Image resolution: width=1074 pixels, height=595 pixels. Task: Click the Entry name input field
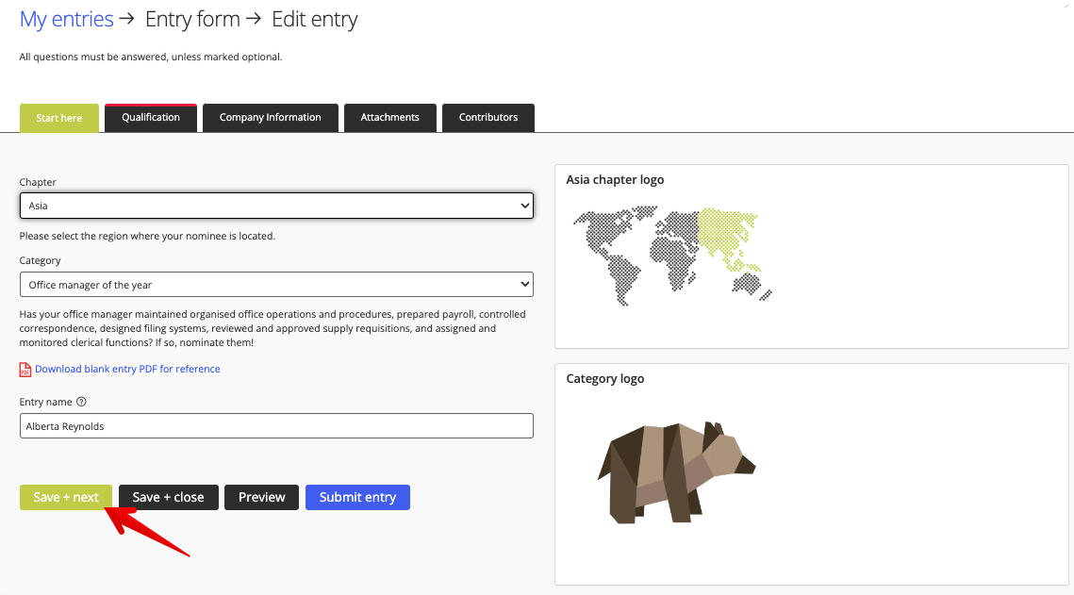coord(276,425)
